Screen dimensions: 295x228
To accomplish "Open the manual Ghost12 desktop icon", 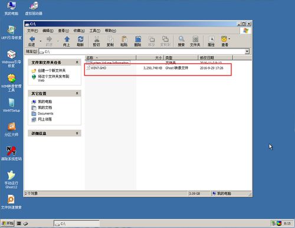I will pyautogui.click(x=11, y=180).
